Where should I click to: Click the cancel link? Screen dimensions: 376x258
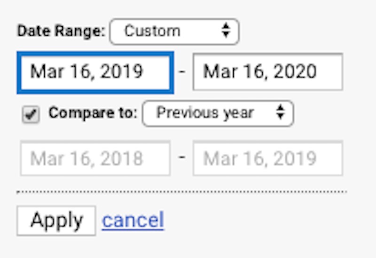point(133,220)
